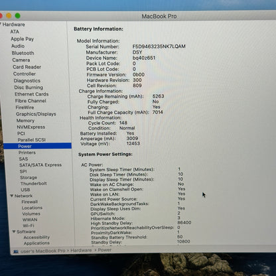Click the Software header label
This screenshot has height=276, width=276.
pos(26,232)
